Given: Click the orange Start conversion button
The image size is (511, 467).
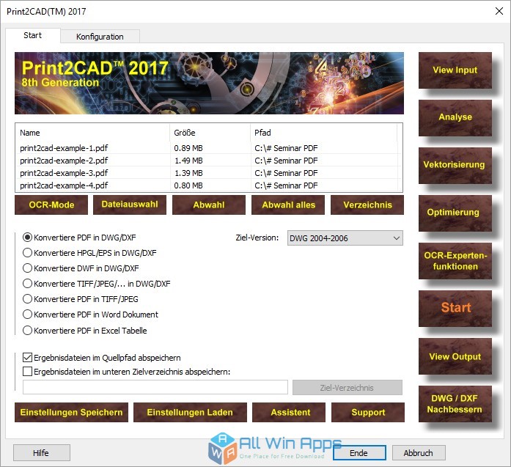Looking at the screenshot, I should [x=455, y=308].
